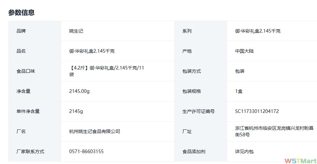Select the unit net content 2145g
This screenshot has width=317, height=164.
[x=76, y=111]
